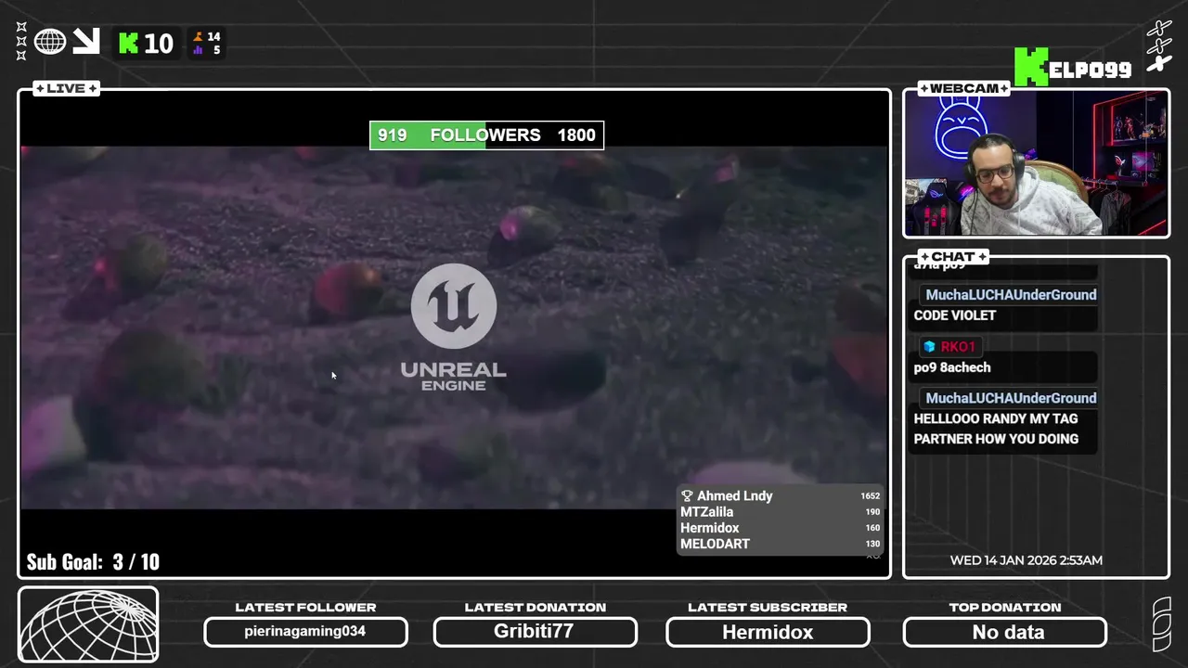Click the Unreal Engine logo
1188x668 pixels.
point(454,328)
